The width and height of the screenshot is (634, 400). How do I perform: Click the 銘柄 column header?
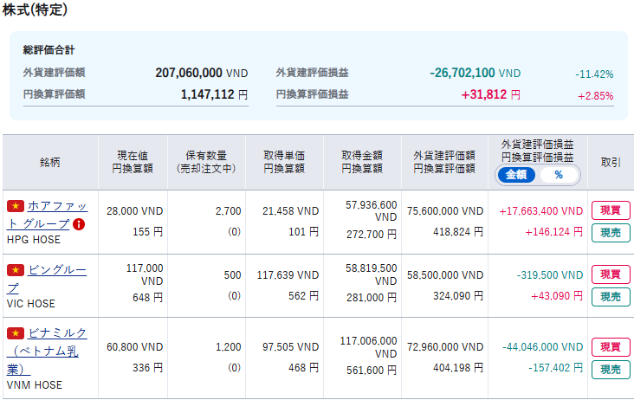point(50,163)
